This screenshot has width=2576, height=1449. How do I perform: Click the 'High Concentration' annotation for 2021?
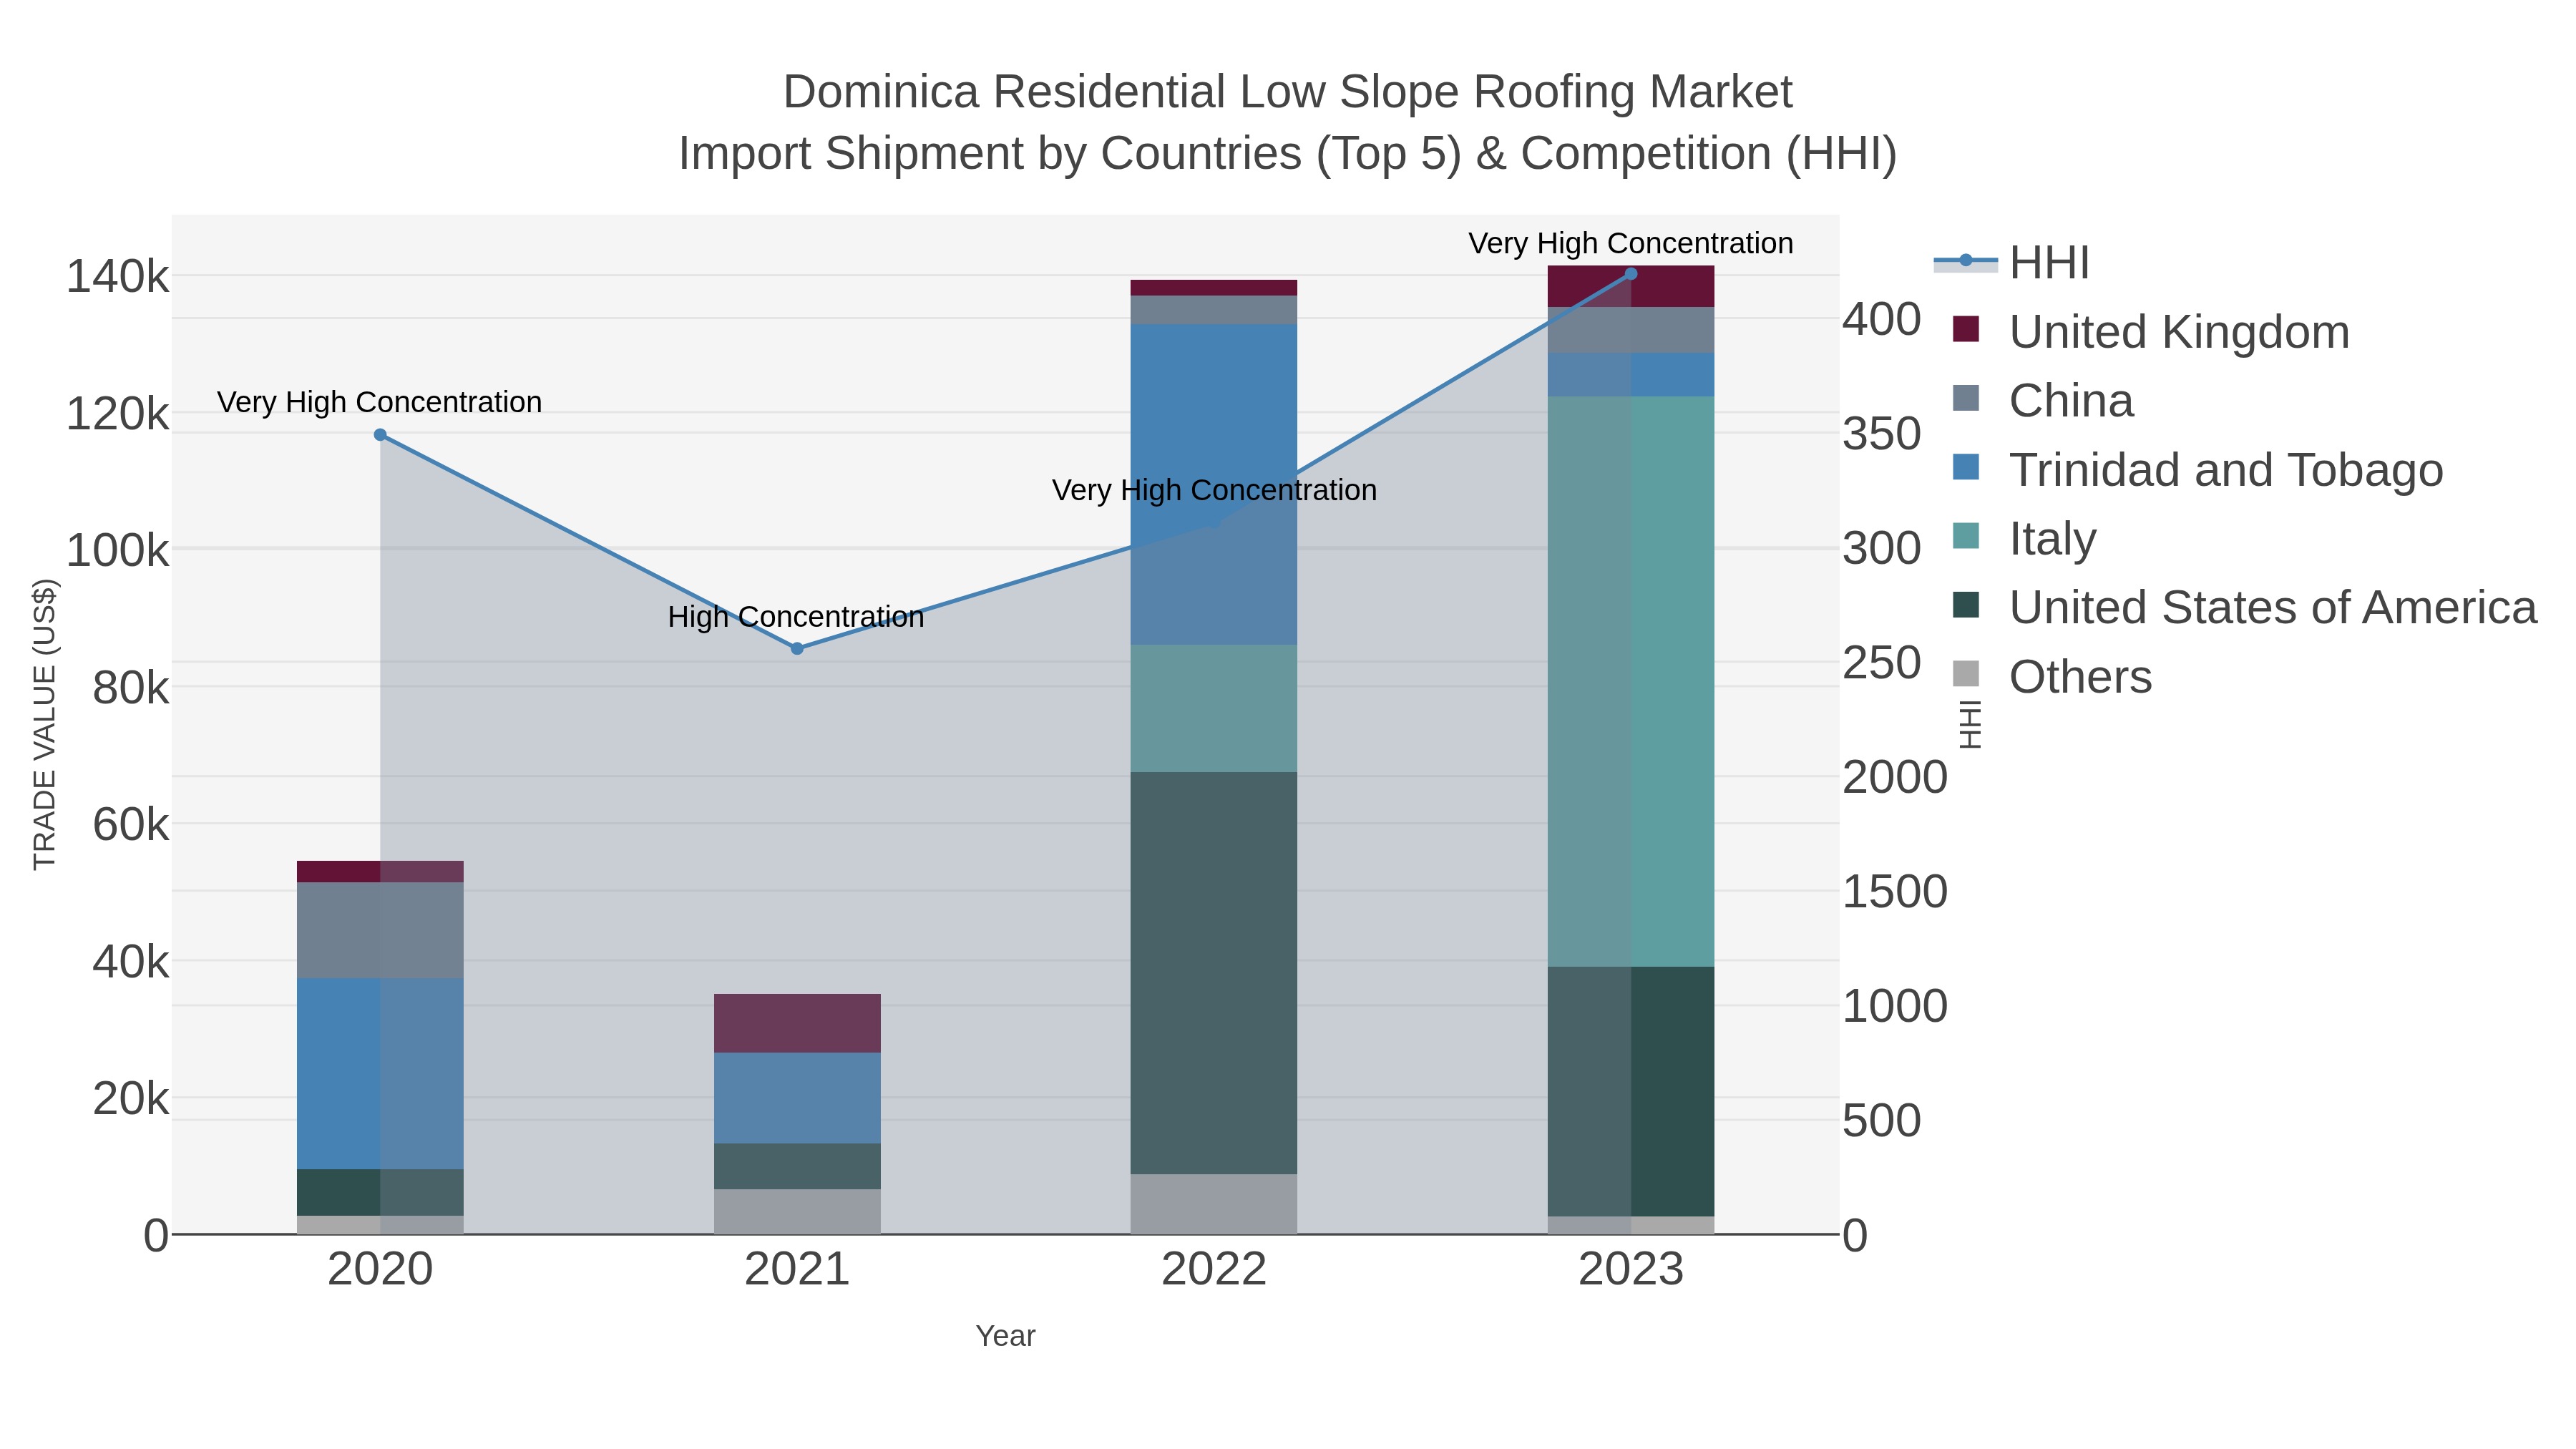coord(796,617)
